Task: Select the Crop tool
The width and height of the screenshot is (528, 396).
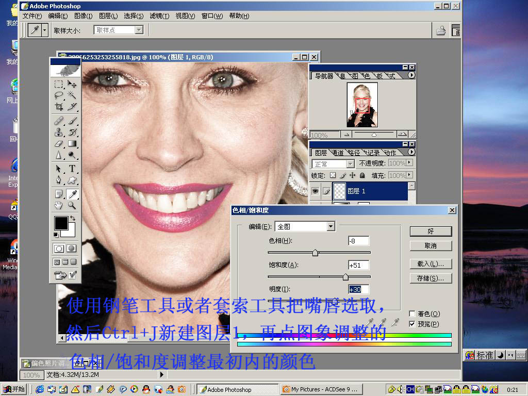Action: click(59, 107)
